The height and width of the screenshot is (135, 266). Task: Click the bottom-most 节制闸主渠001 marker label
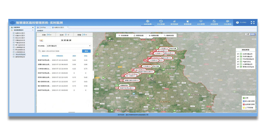coord(127,88)
